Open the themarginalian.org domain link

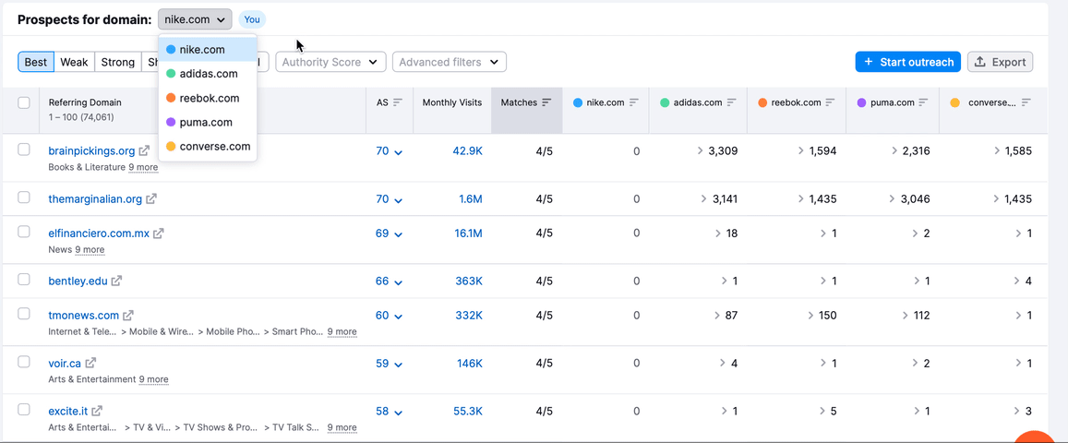click(95, 198)
